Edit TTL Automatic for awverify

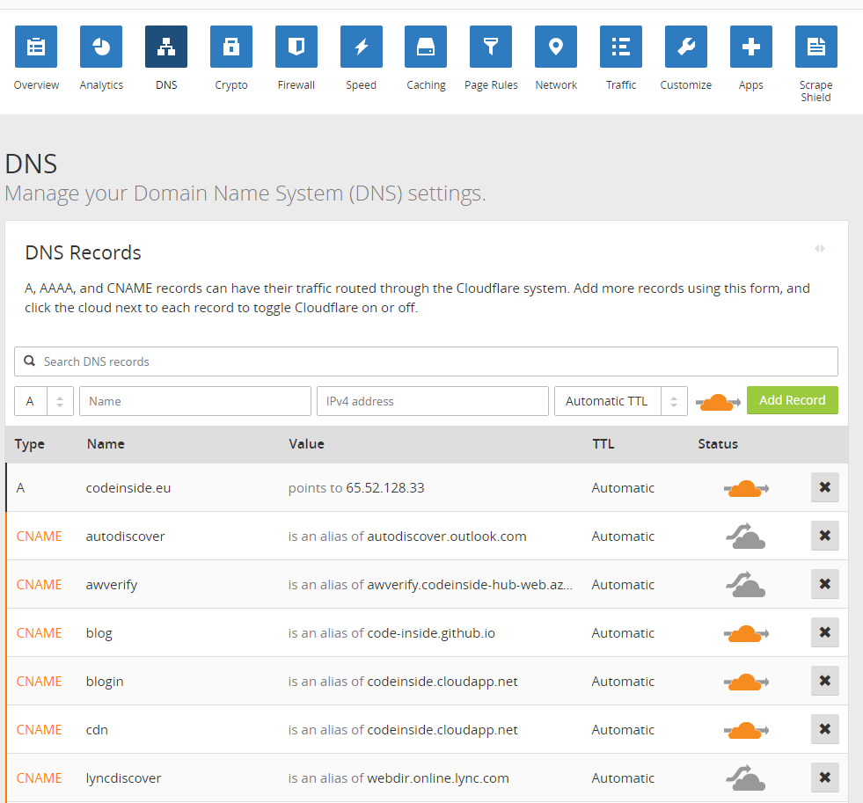tap(623, 585)
